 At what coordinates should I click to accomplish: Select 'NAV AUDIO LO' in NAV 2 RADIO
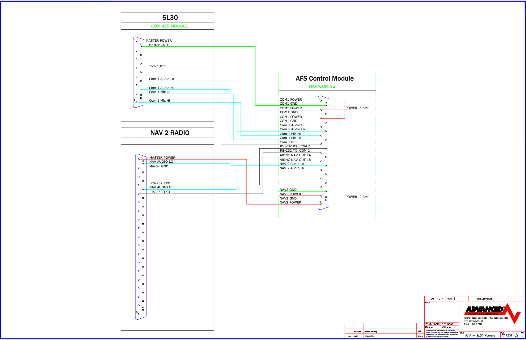click(x=161, y=162)
